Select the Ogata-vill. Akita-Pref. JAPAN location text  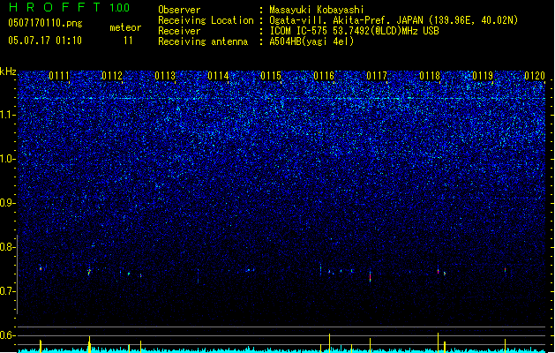point(394,20)
